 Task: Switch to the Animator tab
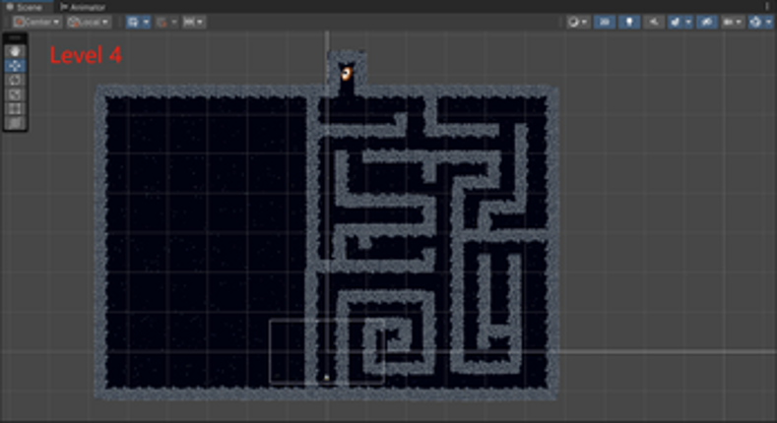coord(83,7)
